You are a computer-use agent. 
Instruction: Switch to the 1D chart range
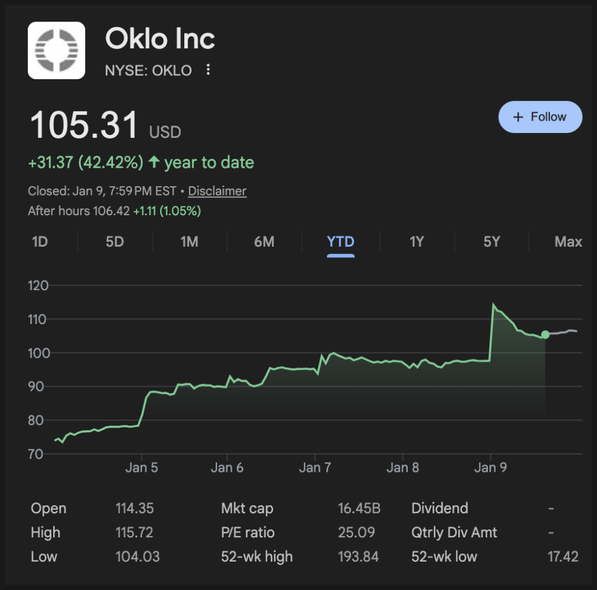(40, 242)
